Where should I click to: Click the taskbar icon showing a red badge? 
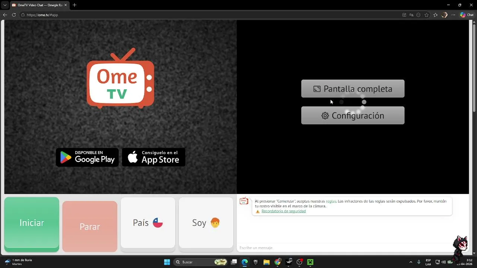point(300,262)
